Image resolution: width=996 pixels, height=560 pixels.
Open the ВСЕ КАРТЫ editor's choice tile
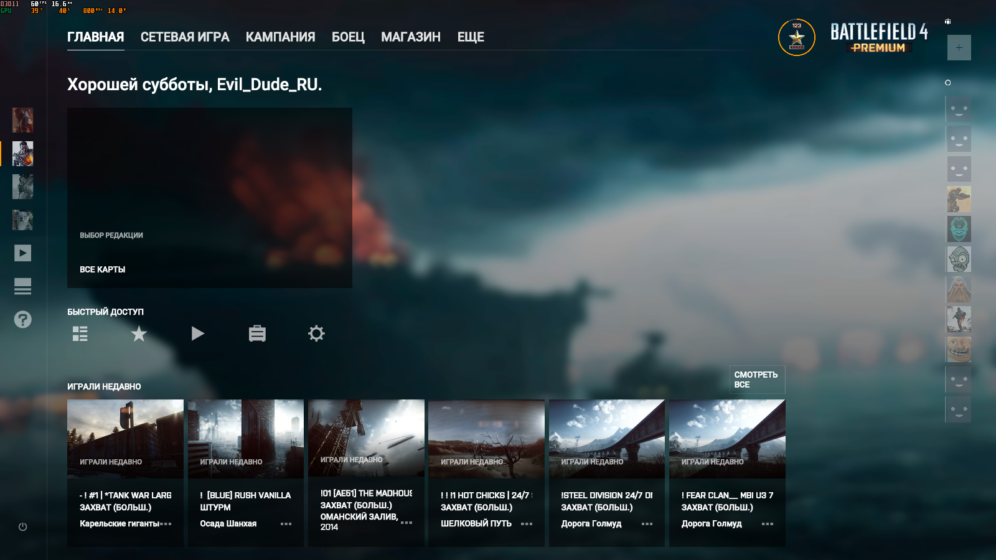pyautogui.click(x=210, y=198)
